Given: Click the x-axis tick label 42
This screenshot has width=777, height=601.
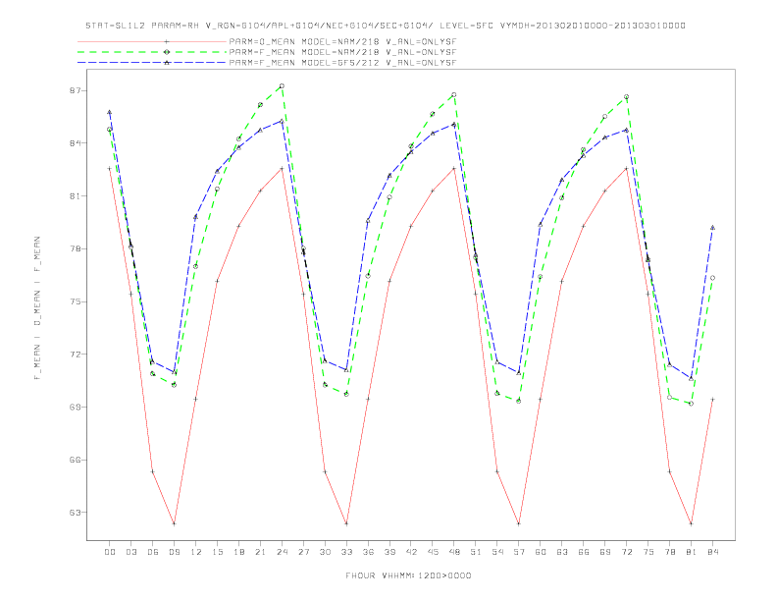Looking at the screenshot, I should click(x=411, y=552).
